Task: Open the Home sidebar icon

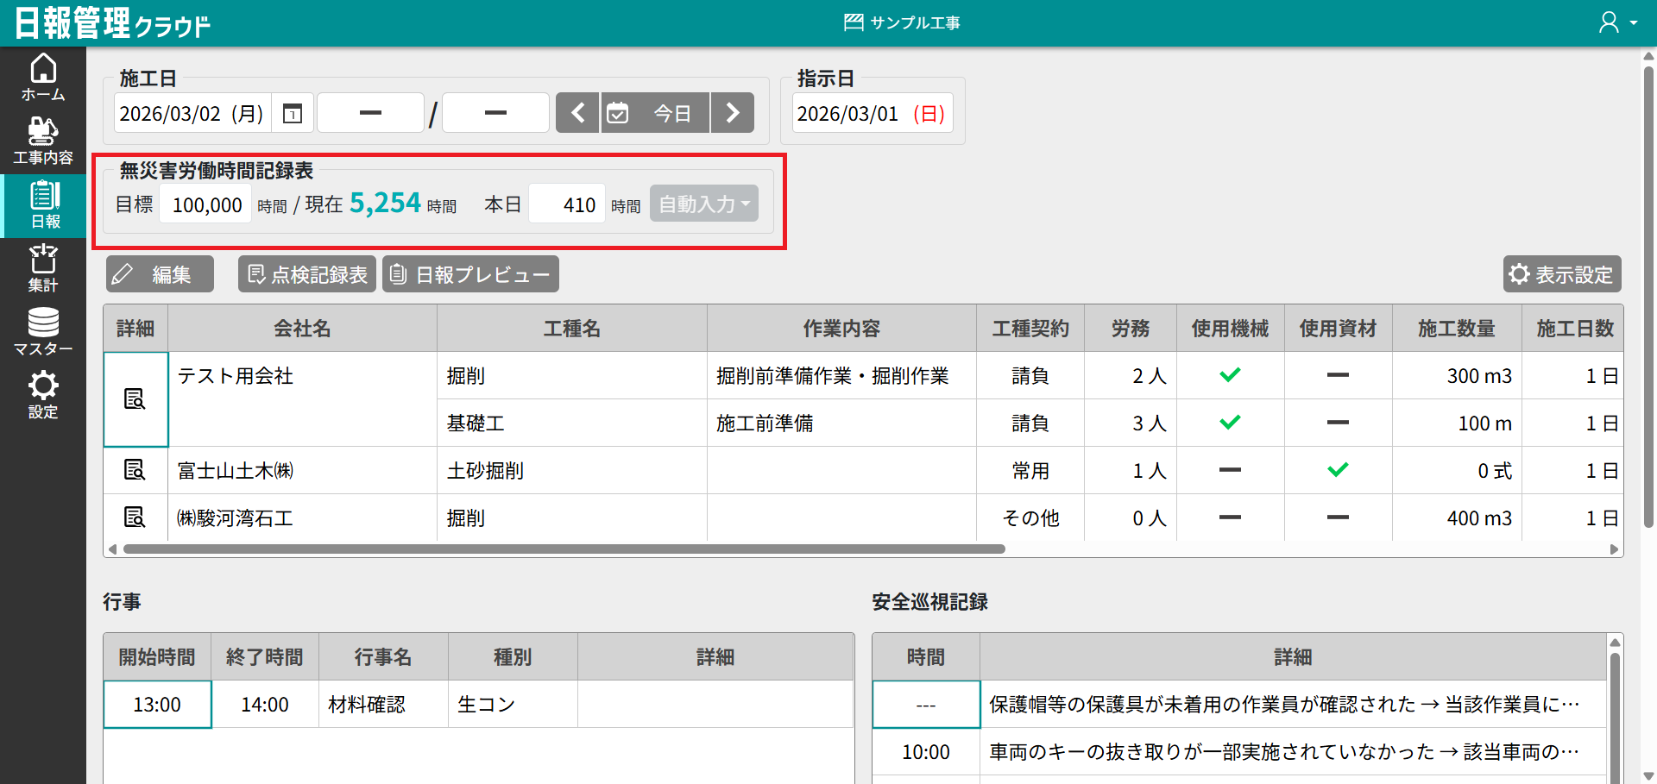Action: [x=43, y=78]
